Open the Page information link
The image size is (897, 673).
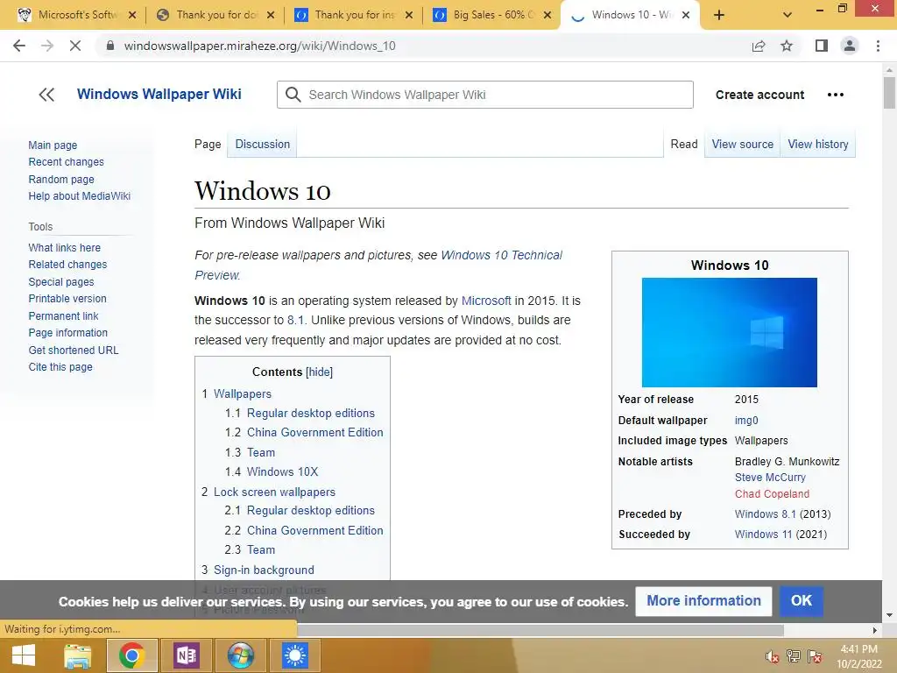68,332
